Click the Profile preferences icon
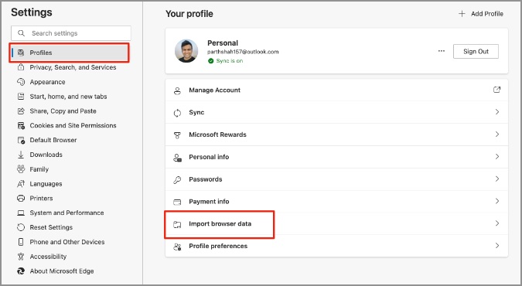 (177, 247)
